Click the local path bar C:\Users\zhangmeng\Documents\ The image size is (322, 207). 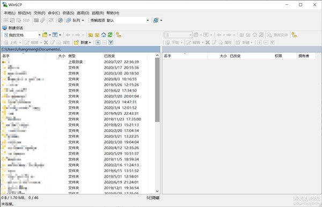80,49
